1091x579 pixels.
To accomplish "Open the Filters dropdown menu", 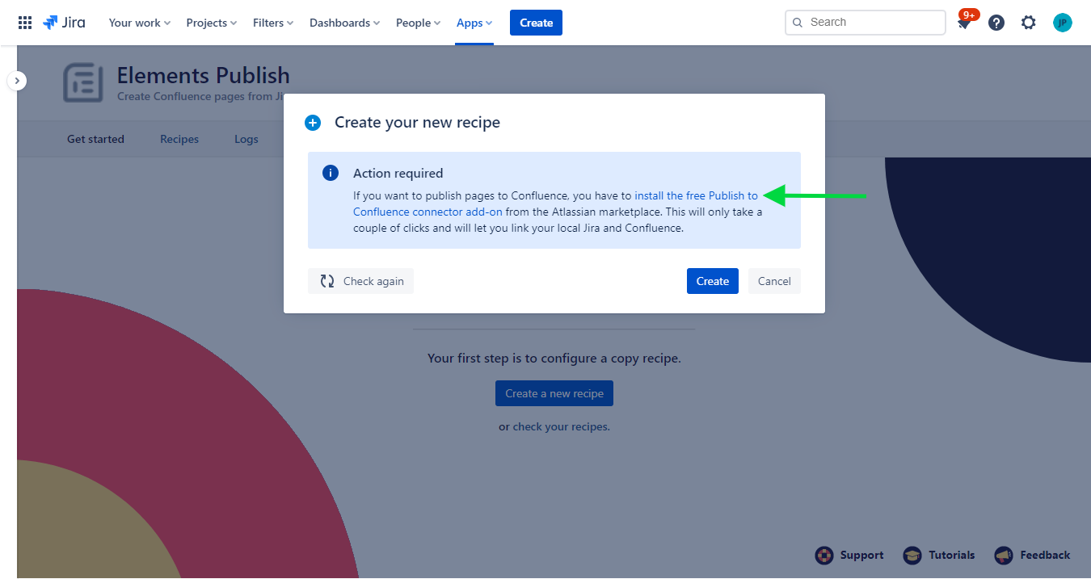I will coord(272,23).
